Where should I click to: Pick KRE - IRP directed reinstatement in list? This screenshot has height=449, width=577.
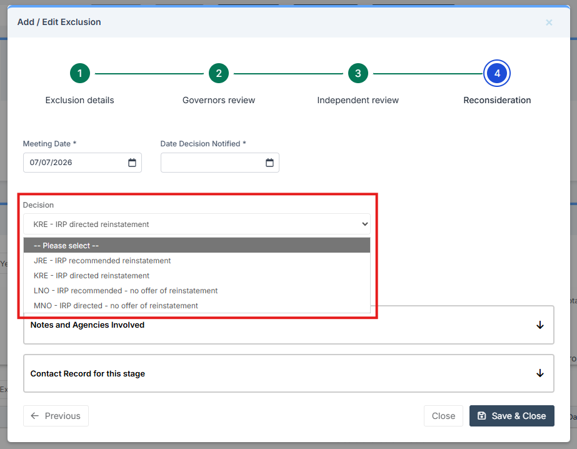coord(197,276)
